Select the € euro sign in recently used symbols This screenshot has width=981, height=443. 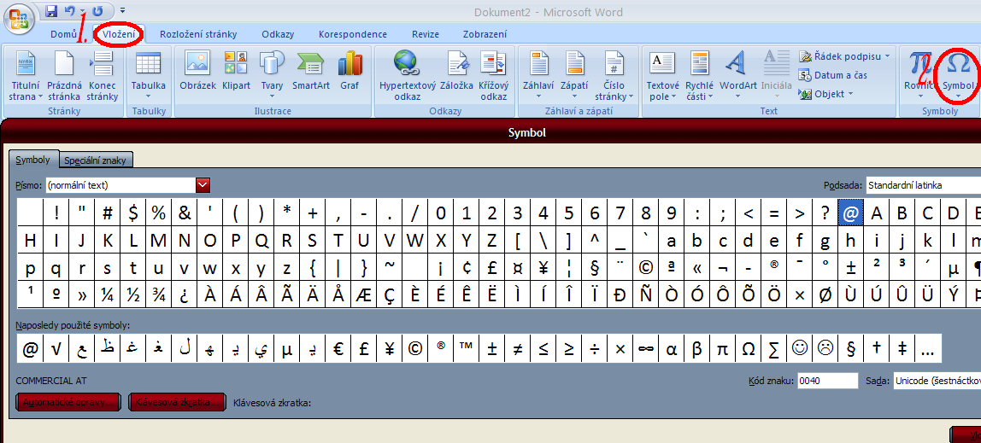[x=338, y=349]
